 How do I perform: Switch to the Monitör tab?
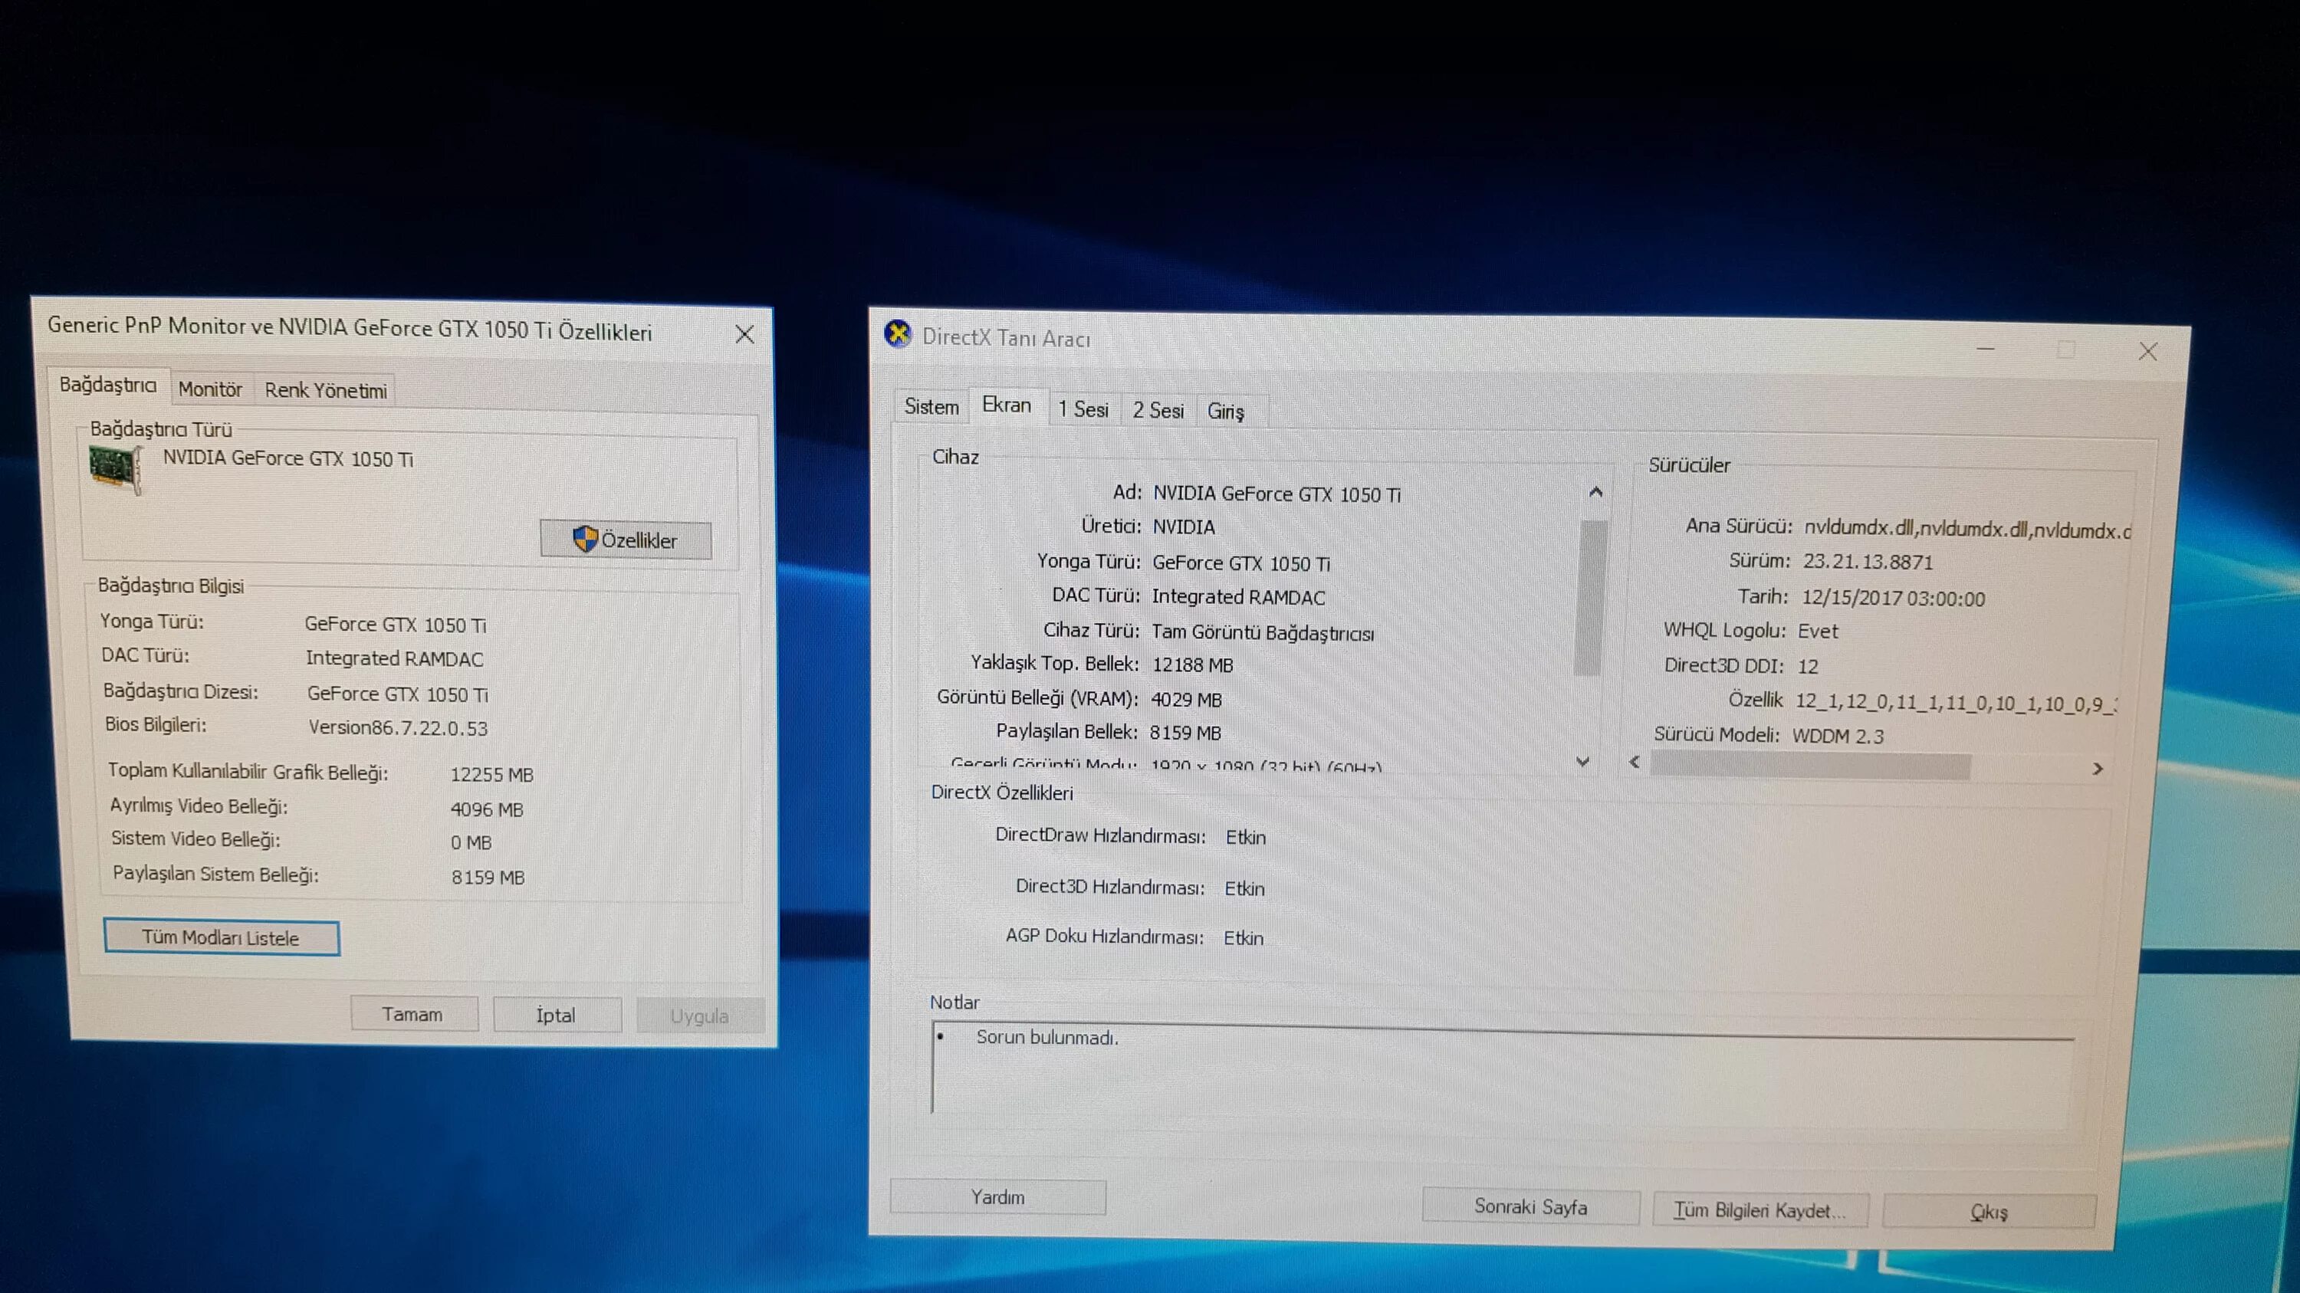(x=210, y=389)
